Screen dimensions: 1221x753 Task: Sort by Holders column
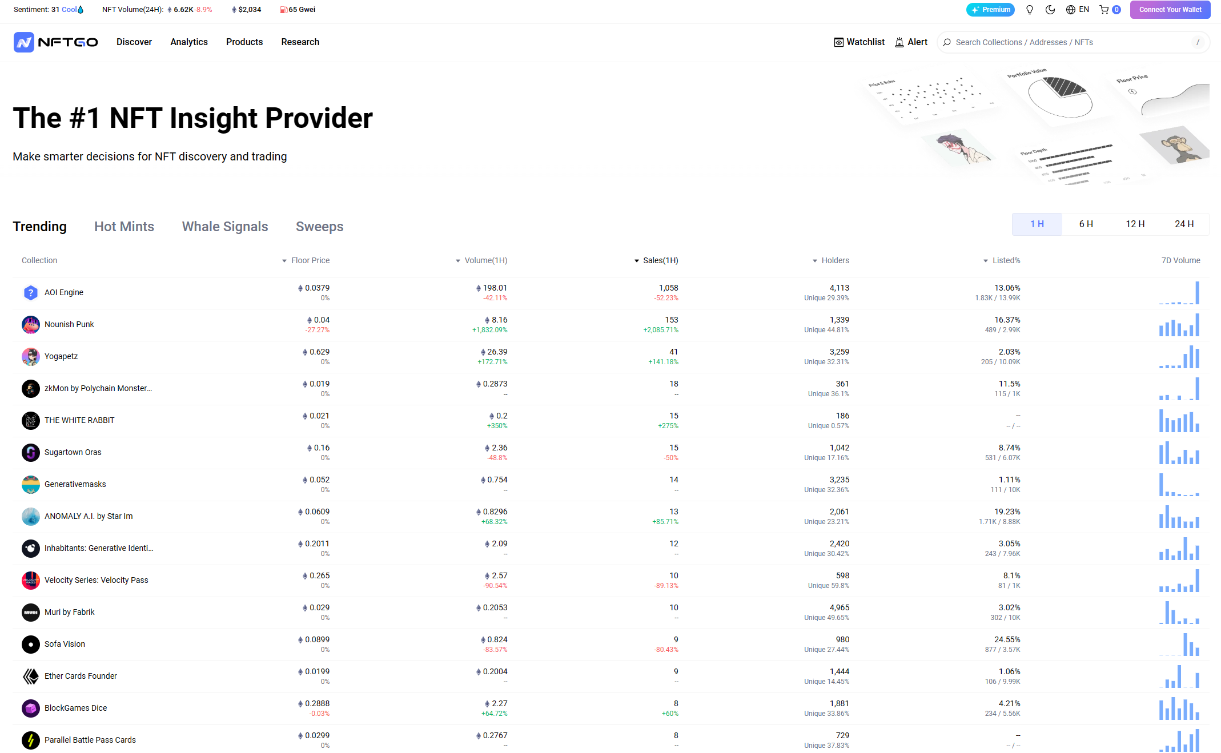pos(831,260)
